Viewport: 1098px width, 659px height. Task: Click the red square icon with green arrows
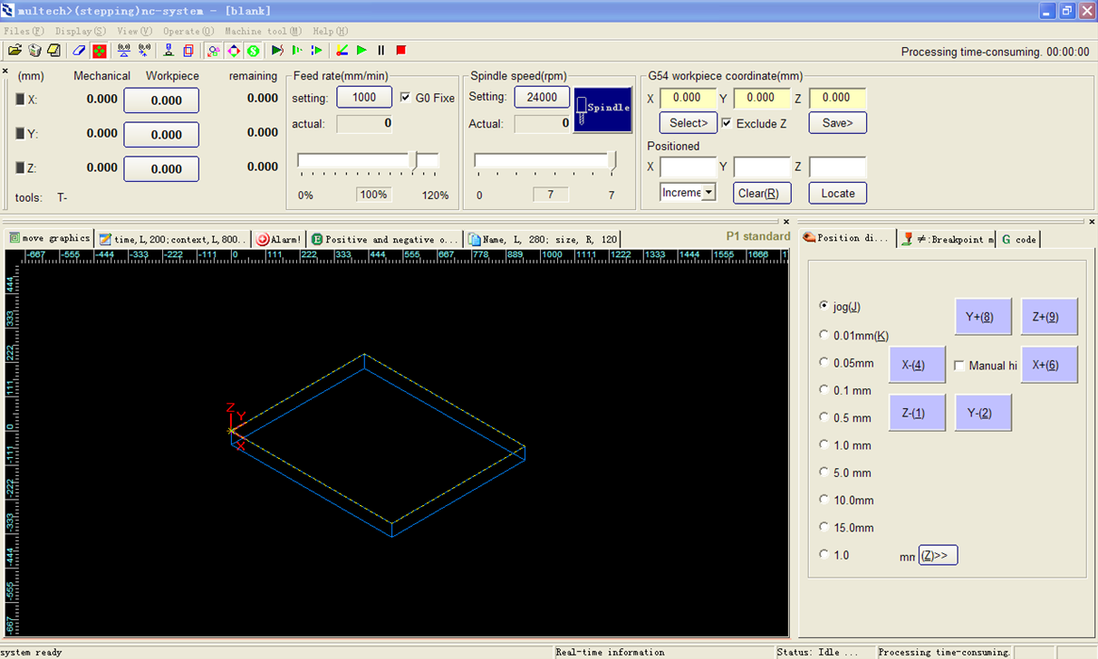click(100, 51)
